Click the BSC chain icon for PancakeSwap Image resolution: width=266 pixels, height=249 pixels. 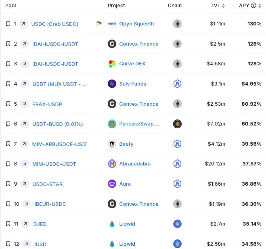point(178,124)
